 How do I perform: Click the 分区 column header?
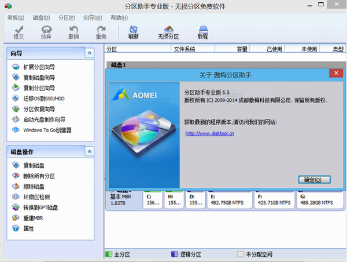pyautogui.click(x=138, y=49)
